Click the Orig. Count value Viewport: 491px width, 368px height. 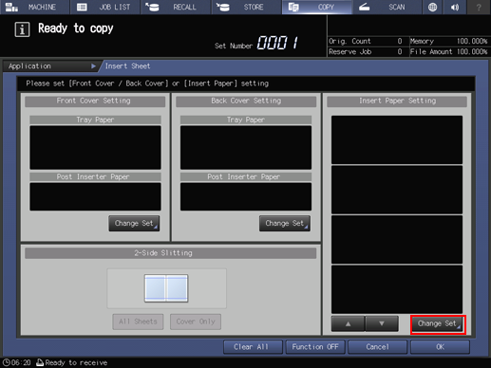400,41
